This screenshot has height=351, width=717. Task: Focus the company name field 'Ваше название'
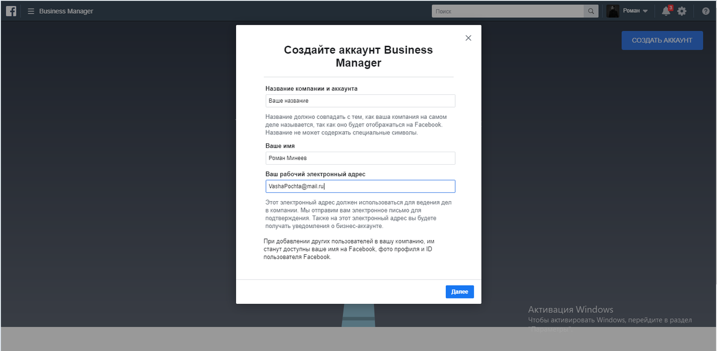(x=360, y=101)
